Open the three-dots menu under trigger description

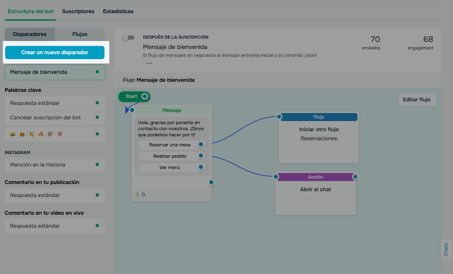(x=149, y=63)
